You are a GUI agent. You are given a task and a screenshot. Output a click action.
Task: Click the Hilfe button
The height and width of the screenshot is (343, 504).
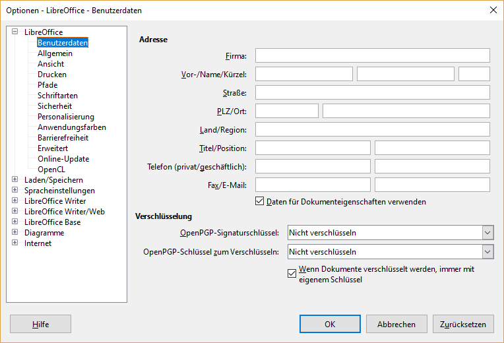(x=40, y=324)
